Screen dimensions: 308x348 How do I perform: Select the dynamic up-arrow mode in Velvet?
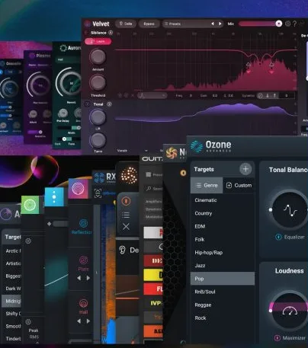coord(274,96)
